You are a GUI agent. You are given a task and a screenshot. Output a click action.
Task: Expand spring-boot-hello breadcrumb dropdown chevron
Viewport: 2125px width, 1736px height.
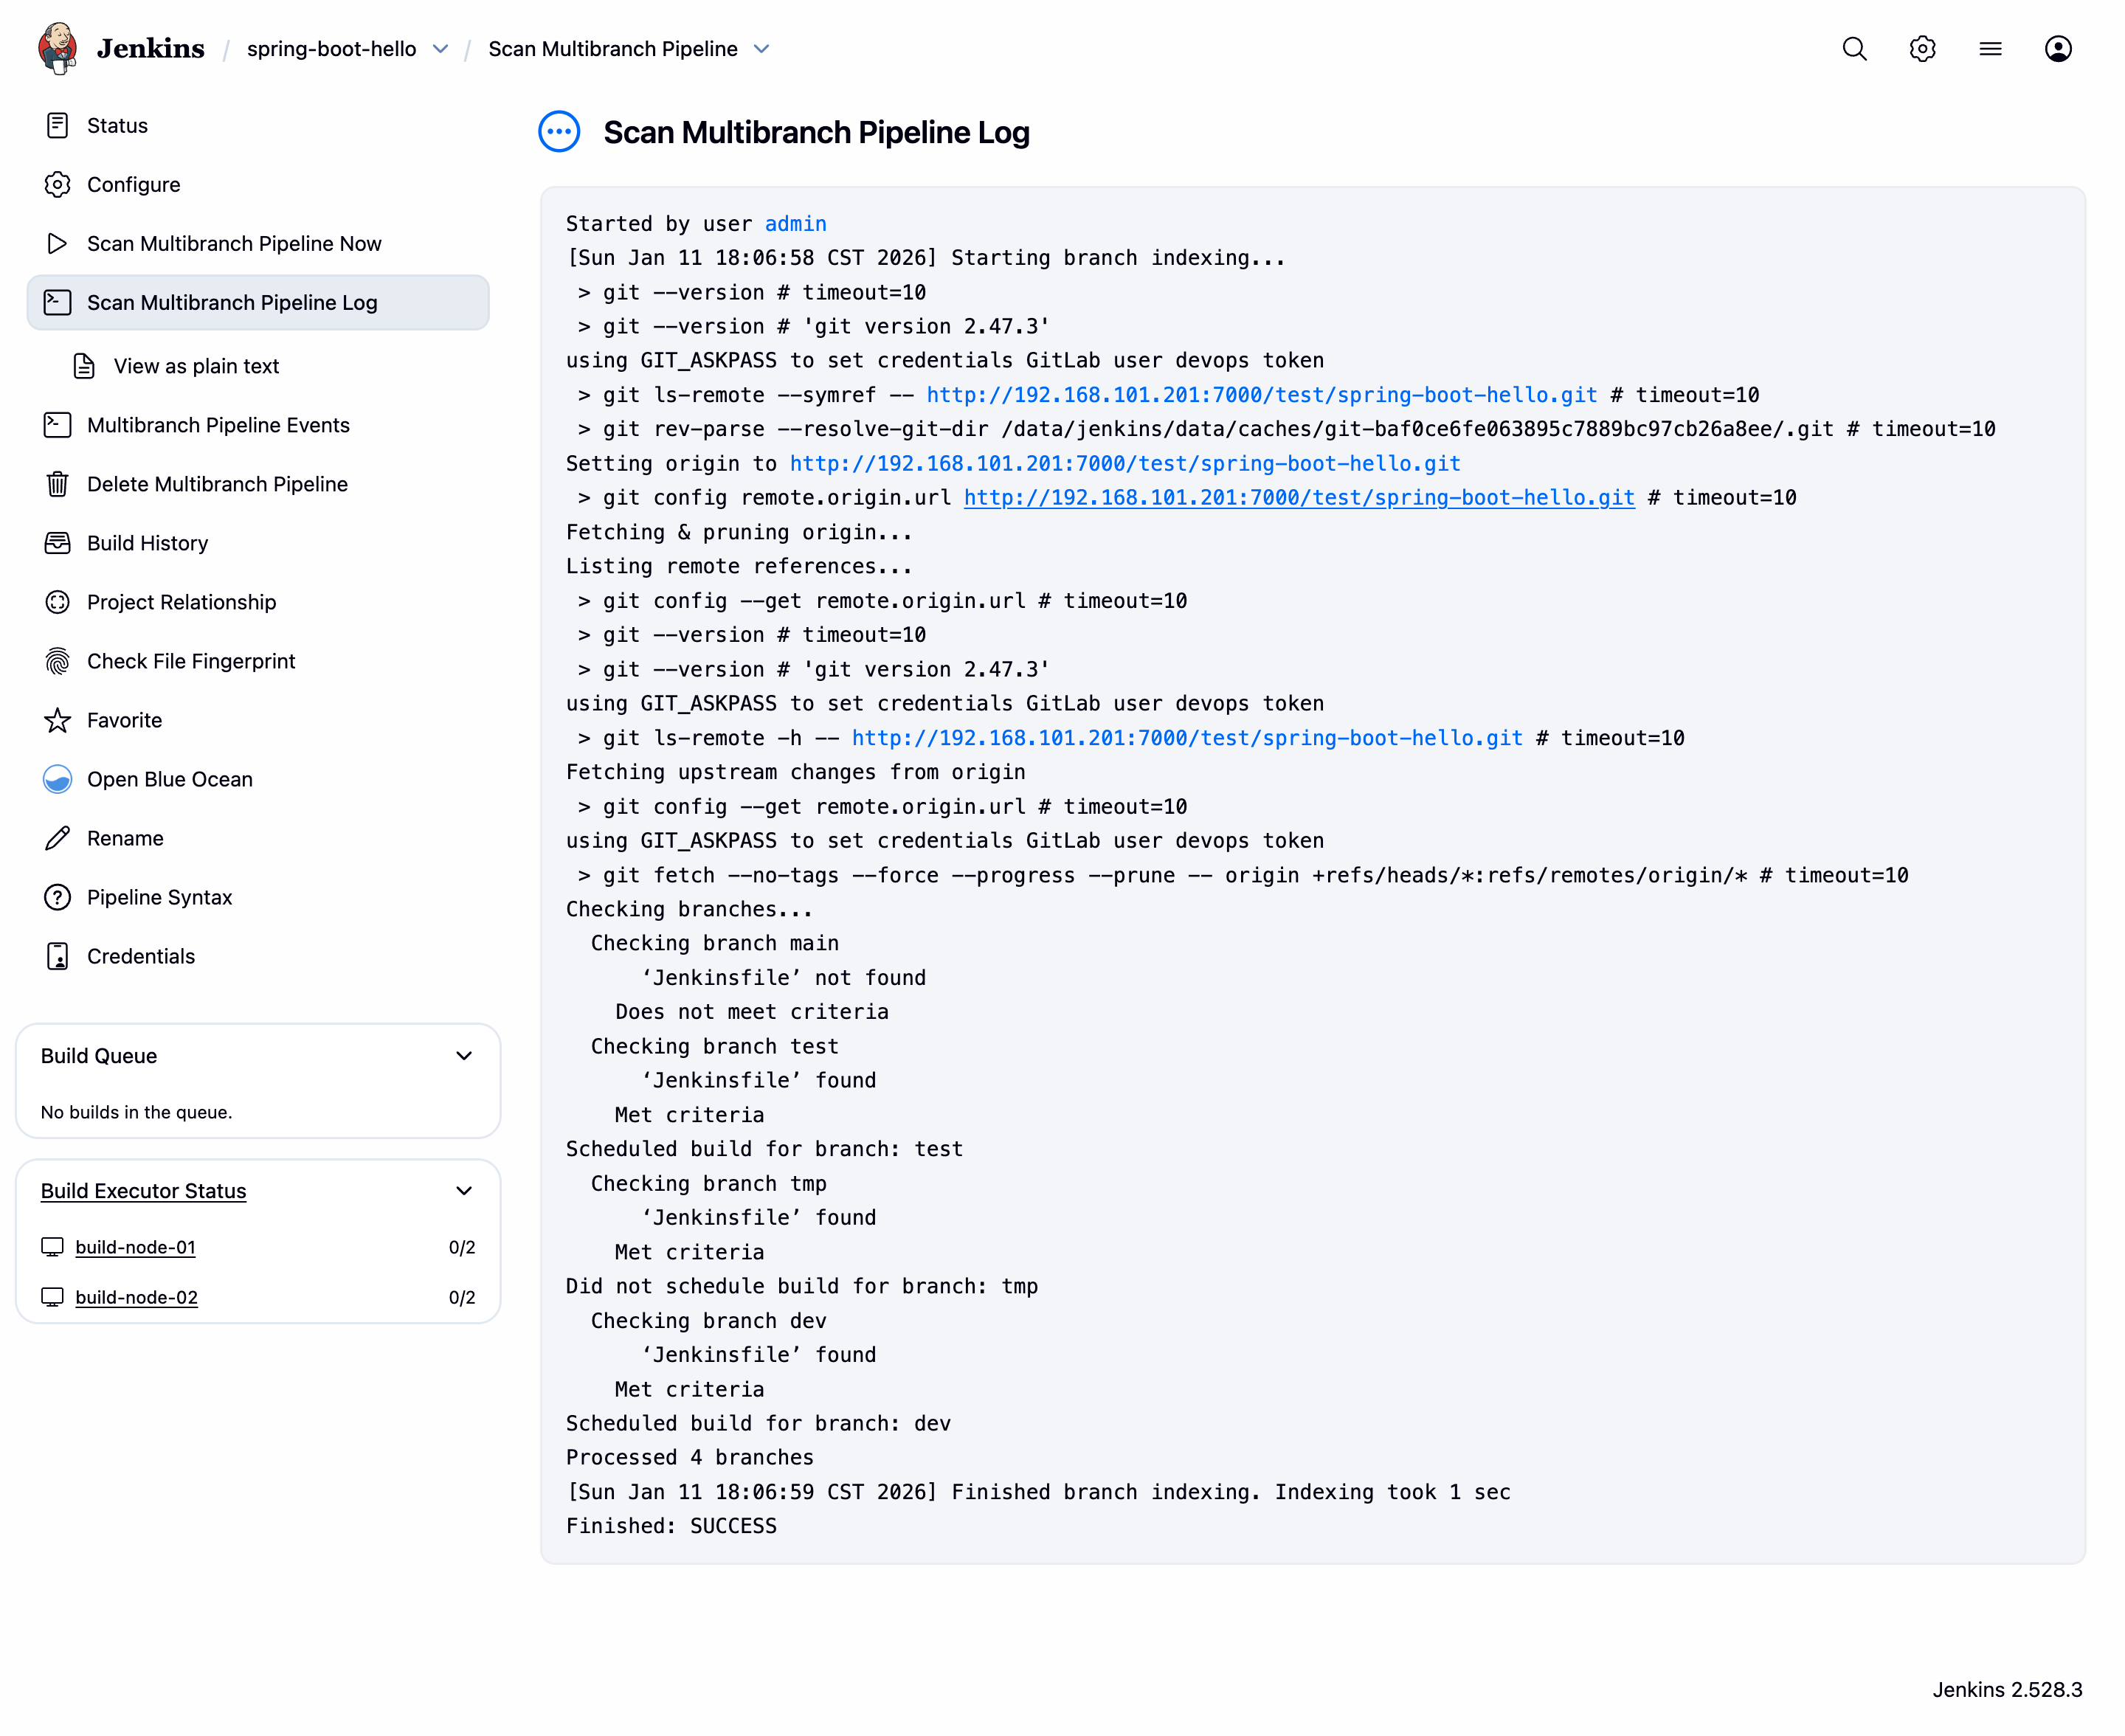point(441,49)
